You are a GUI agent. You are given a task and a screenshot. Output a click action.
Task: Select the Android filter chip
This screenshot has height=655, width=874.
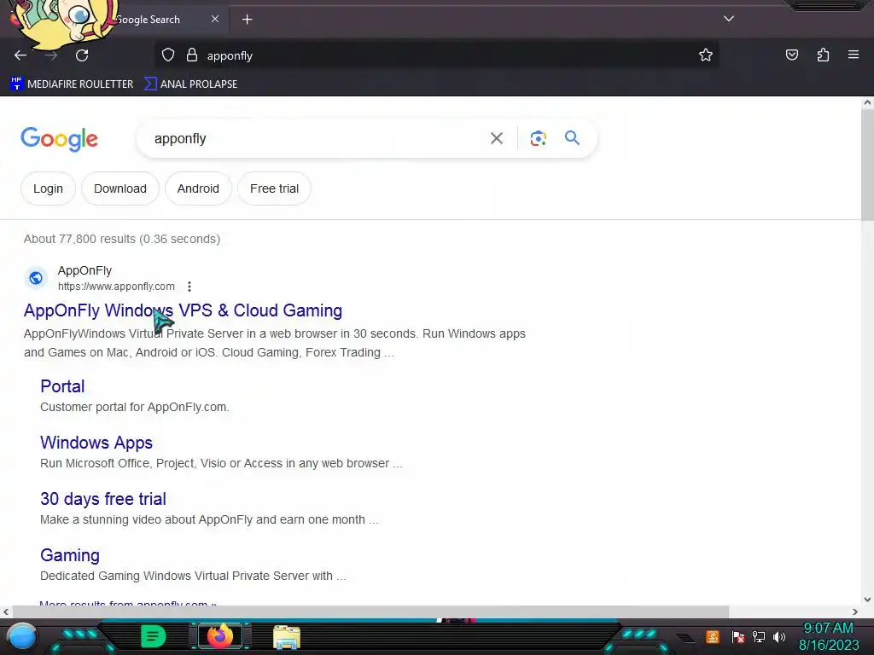click(198, 188)
